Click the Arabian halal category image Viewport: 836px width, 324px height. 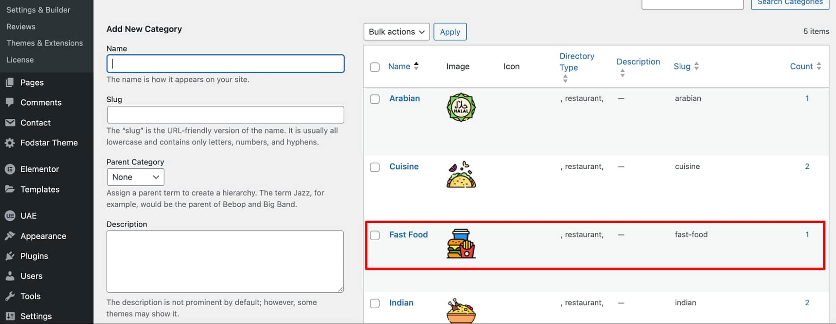(461, 107)
